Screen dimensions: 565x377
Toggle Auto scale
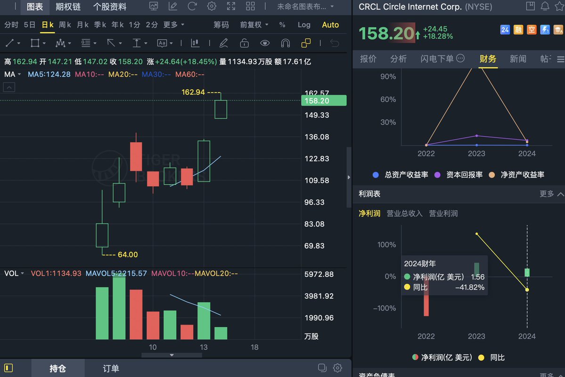(x=330, y=25)
